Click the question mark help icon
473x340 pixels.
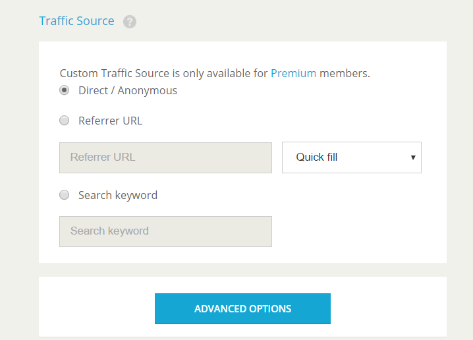(x=130, y=22)
